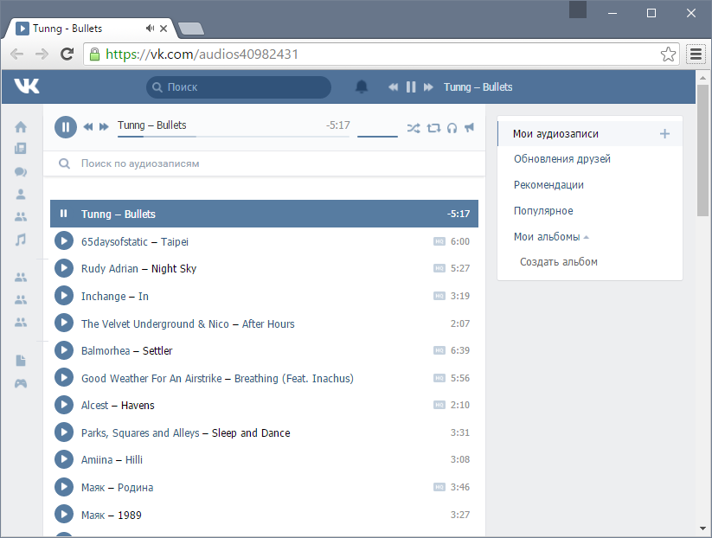Adjust the volume slider in player
This screenshot has height=538, width=712.
[377, 136]
